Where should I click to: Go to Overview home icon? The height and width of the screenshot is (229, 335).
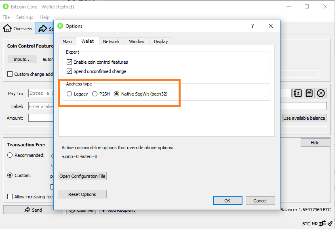click(x=7, y=29)
